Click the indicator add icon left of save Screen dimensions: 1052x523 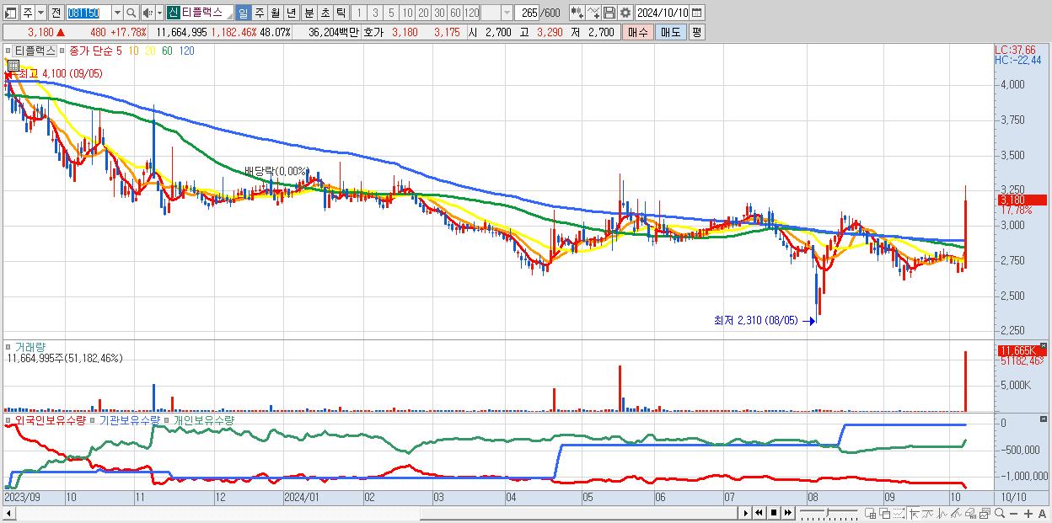pyautogui.click(x=577, y=13)
